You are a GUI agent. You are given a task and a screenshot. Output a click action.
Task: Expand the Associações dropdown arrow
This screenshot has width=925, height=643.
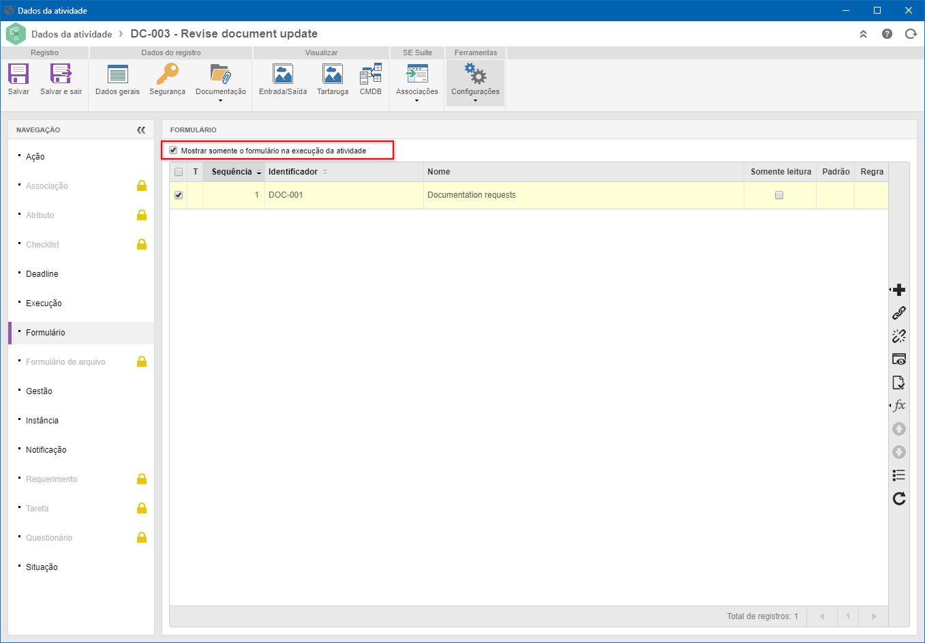(x=416, y=101)
